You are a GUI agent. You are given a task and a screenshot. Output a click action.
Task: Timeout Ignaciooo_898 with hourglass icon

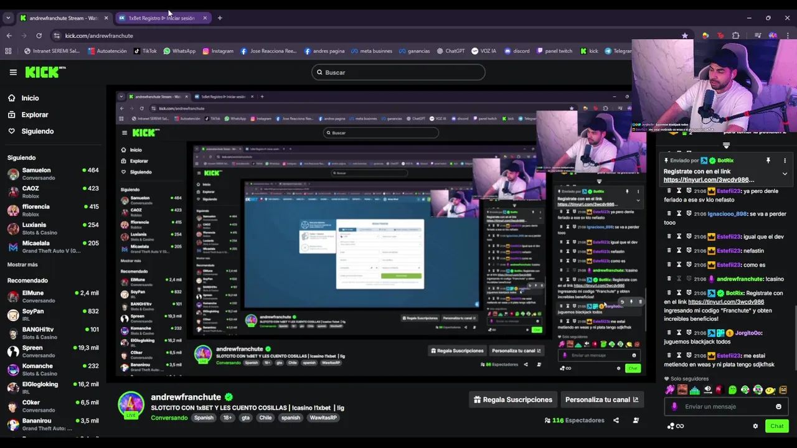point(679,213)
